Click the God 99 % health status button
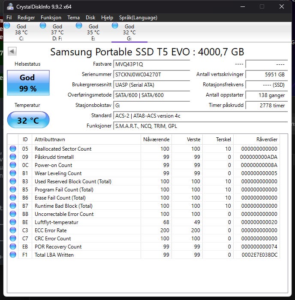Viewport: 295px width, 300px height. point(28,83)
